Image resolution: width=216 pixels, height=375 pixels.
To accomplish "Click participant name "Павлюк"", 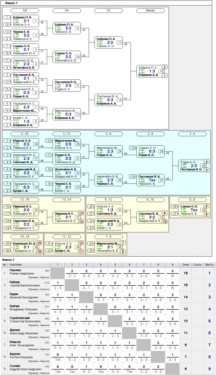I will pos(15,270).
